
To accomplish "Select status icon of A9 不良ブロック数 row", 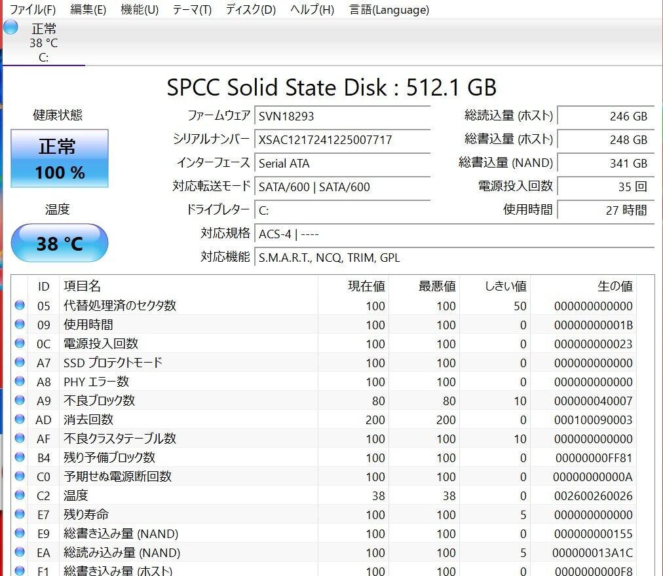I will click(x=20, y=400).
